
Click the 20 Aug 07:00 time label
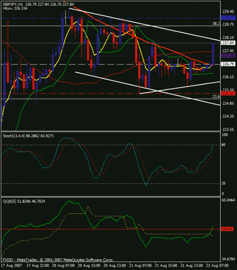(63, 266)
